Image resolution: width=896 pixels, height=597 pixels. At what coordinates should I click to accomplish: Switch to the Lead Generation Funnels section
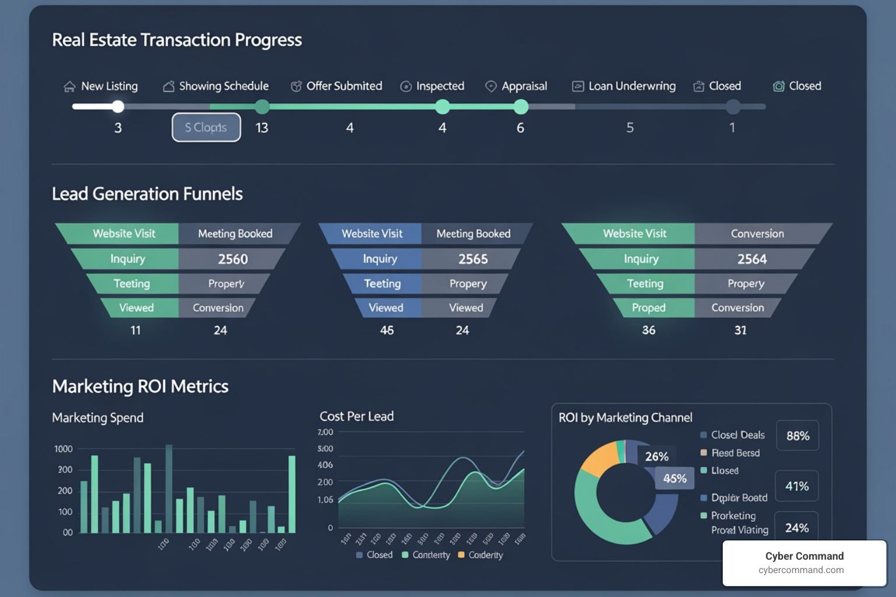[x=147, y=194]
